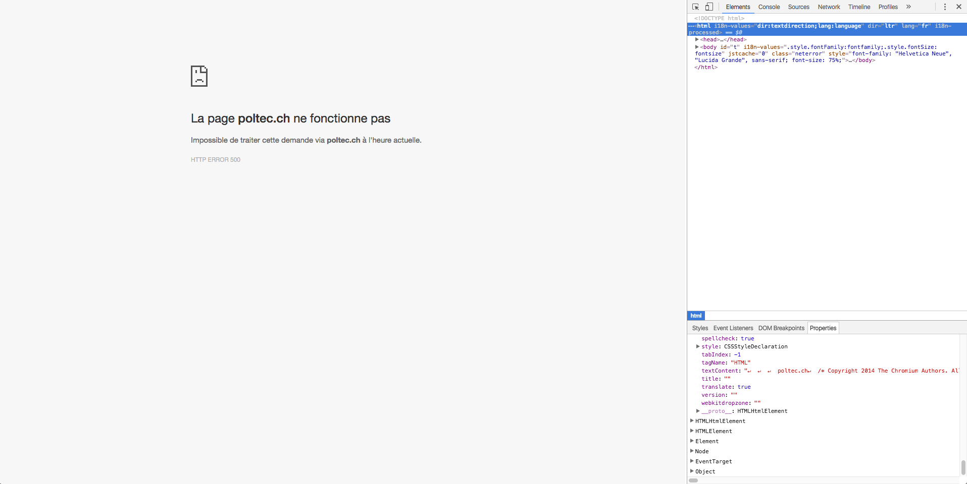Select the title property row

(716, 379)
